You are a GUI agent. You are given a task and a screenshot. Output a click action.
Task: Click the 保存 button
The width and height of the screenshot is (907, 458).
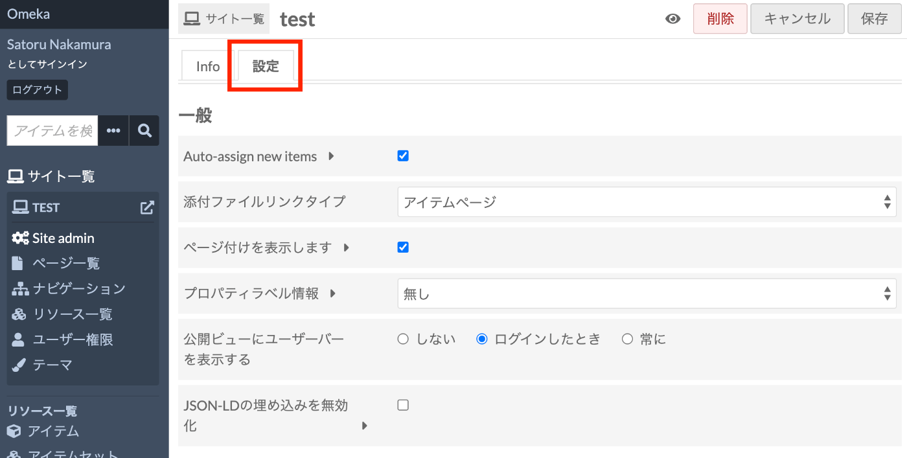tap(875, 19)
